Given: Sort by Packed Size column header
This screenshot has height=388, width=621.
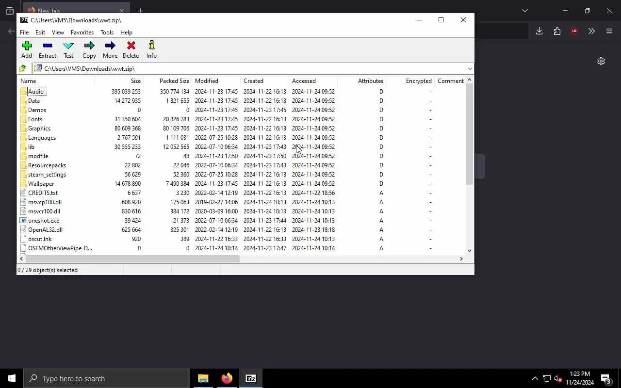Looking at the screenshot, I should click(167, 81).
